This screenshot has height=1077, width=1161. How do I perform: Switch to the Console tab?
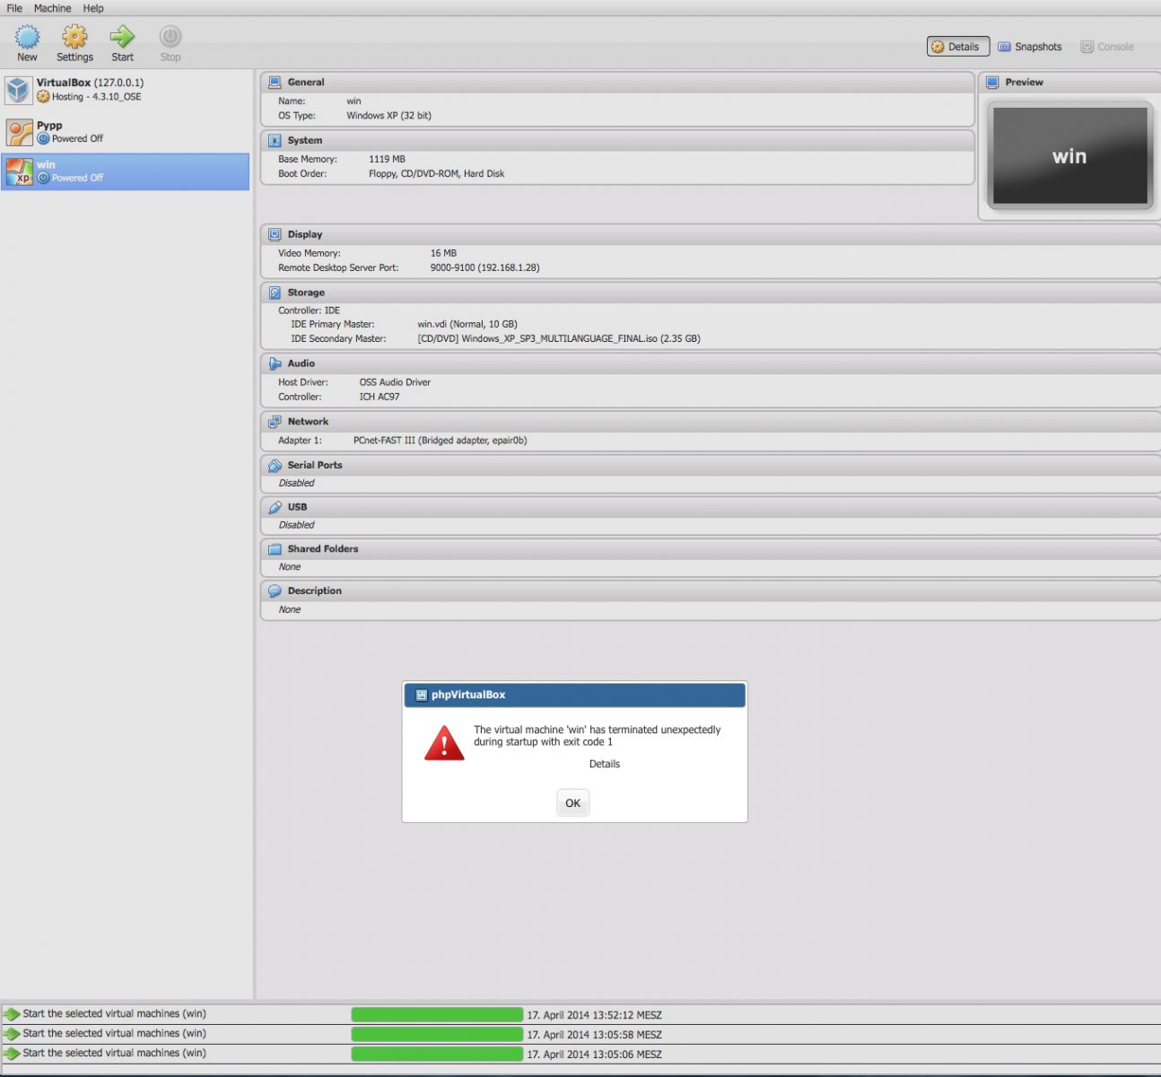[x=1107, y=47]
